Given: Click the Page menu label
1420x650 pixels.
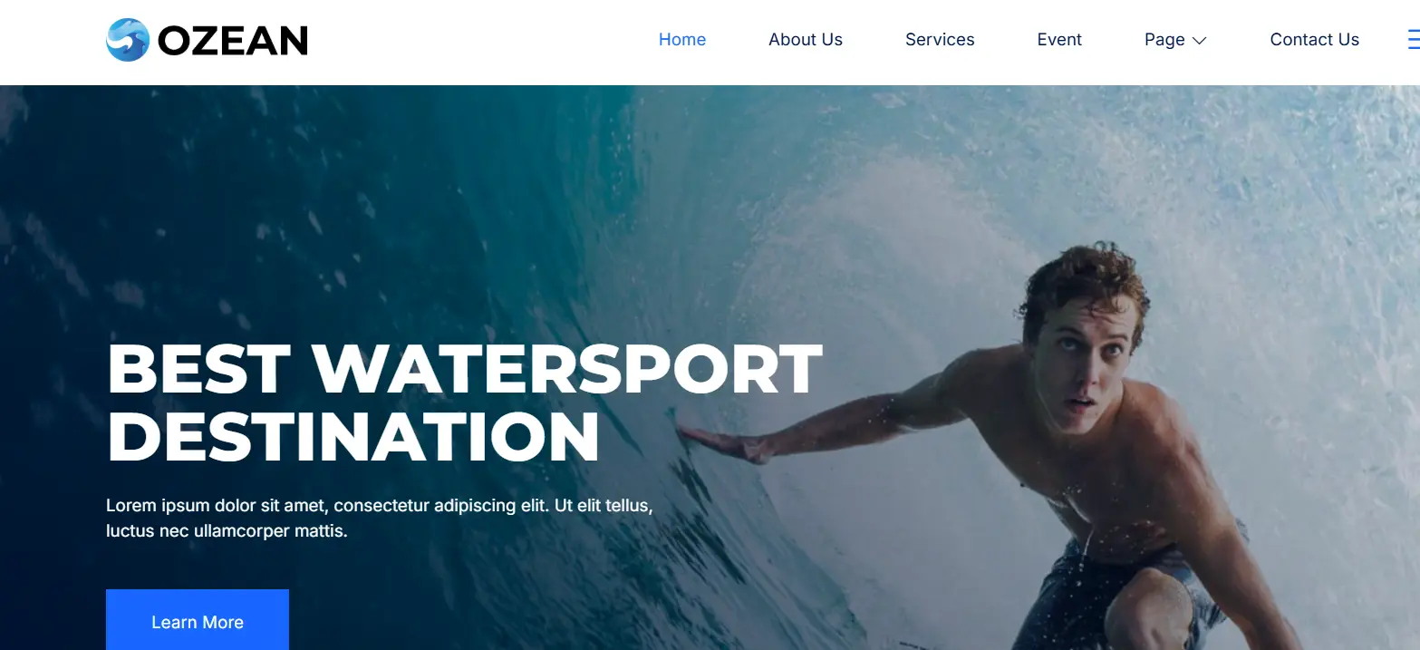Looking at the screenshot, I should click(x=1164, y=40).
